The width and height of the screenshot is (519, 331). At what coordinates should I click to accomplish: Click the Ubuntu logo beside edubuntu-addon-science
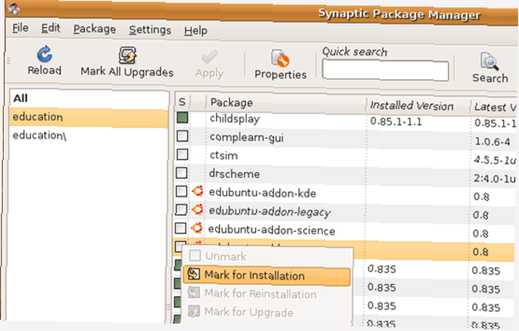[x=197, y=228]
